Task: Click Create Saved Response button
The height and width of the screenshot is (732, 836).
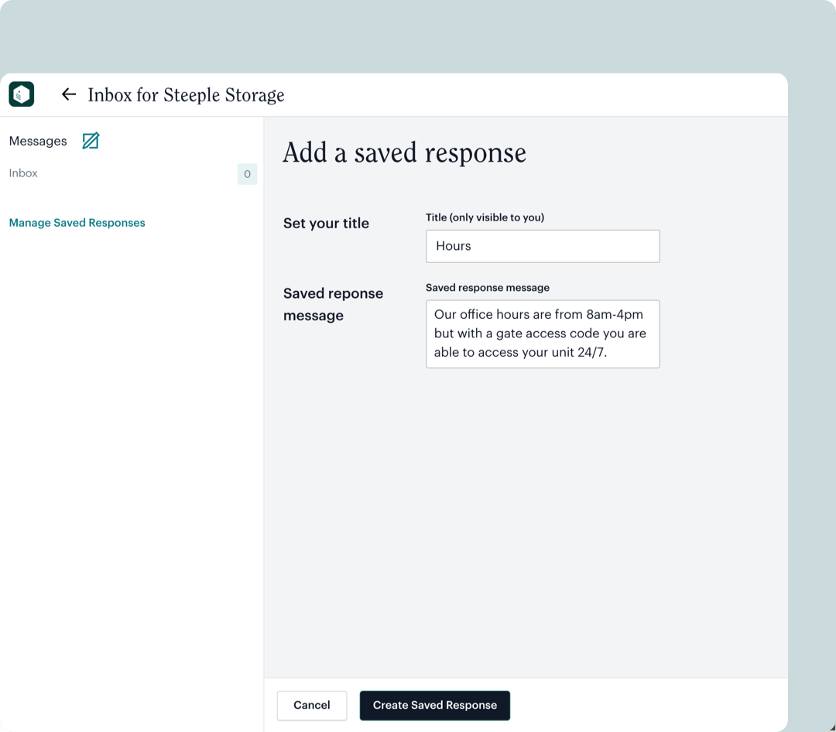Action: pos(434,706)
